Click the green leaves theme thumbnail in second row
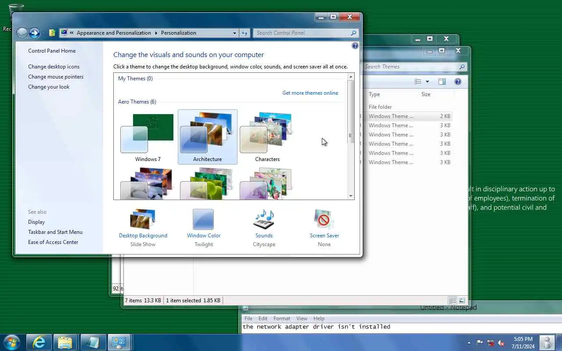The image size is (562, 351). pyautogui.click(x=208, y=183)
